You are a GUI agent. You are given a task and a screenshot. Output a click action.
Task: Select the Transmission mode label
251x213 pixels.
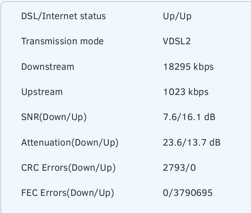[x=62, y=41]
